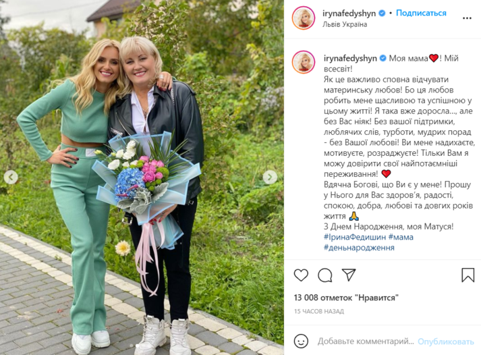Open irynafedyshyn username in post header

click(349, 13)
